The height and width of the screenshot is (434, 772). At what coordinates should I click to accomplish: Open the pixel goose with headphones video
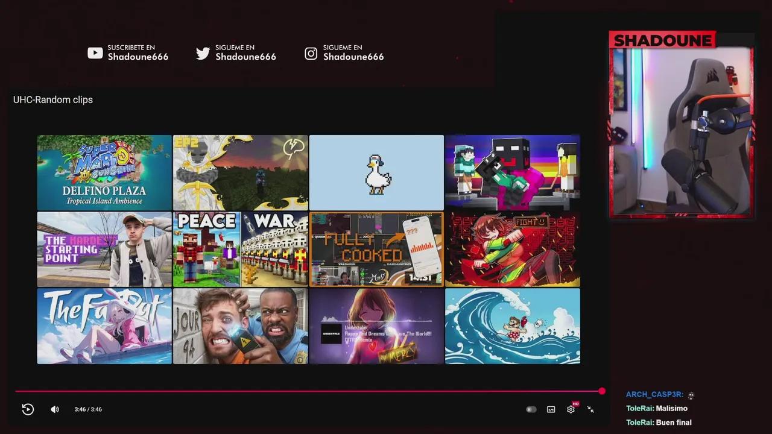pyautogui.click(x=376, y=172)
